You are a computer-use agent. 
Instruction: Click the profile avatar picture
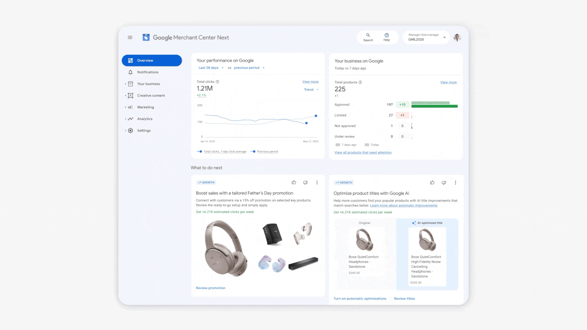(x=457, y=37)
